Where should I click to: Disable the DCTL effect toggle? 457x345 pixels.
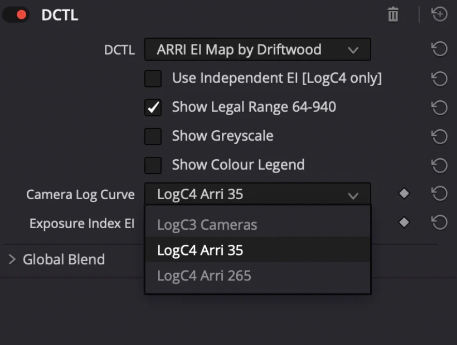click(16, 15)
